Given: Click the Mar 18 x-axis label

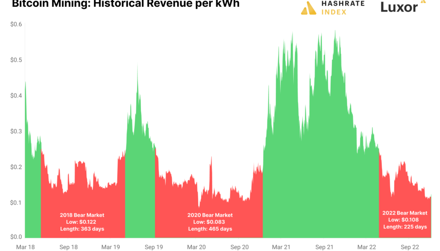Looking at the screenshot, I should click(x=25, y=247).
